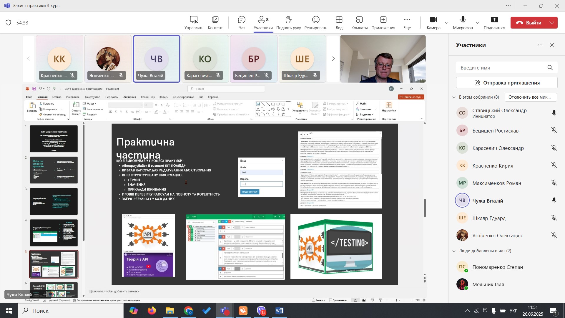Show next participants with right arrow
The width and height of the screenshot is (565, 318).
pos(333,59)
